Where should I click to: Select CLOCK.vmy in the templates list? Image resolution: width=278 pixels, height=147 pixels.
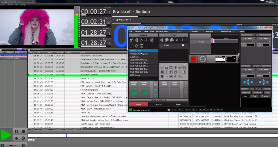pos(134,57)
